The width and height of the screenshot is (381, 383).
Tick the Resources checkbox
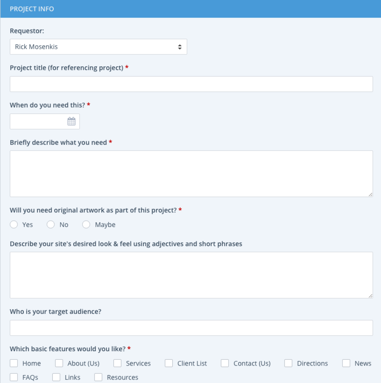(98, 377)
